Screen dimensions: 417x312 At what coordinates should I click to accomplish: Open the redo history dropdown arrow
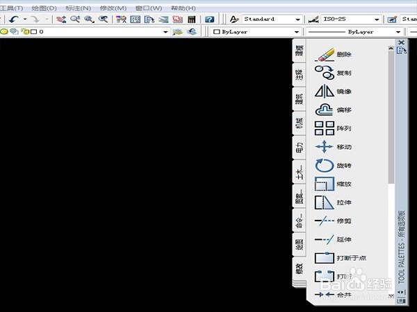47,19
